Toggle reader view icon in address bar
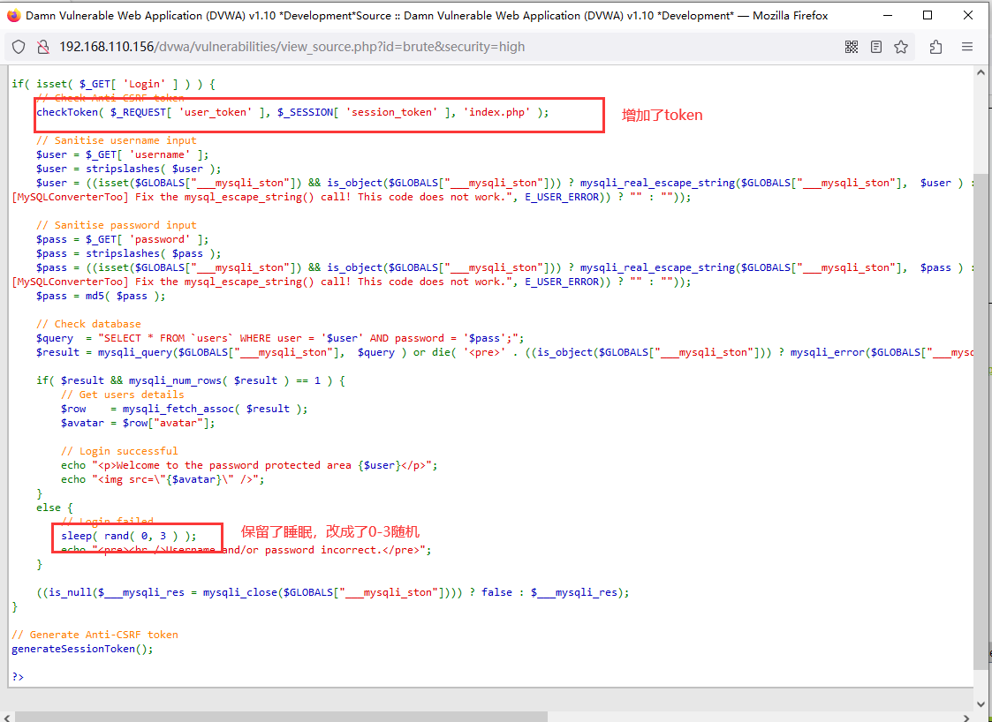This screenshot has width=992, height=722. coord(876,47)
